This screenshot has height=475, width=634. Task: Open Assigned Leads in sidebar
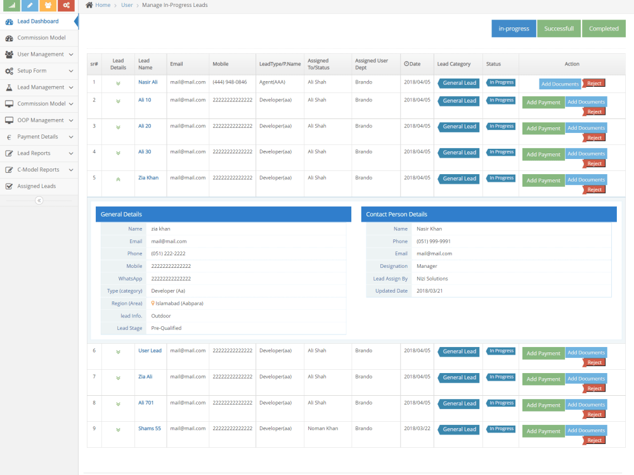39,186
